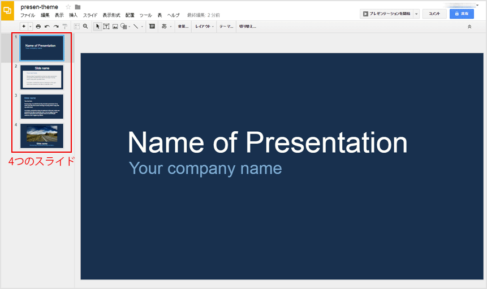
Task: Open the 編集 menu
Action: 45,15
